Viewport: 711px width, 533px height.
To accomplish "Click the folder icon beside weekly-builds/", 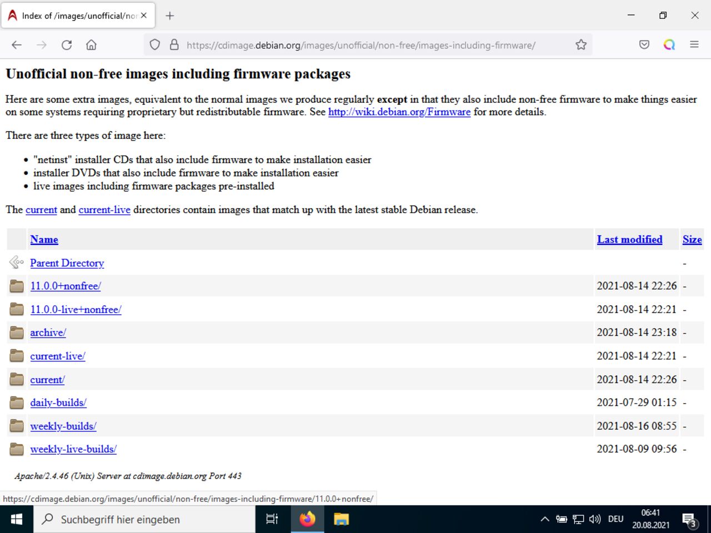I will [17, 426].
